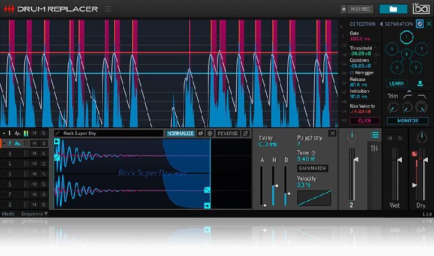Adjust the Trim knob under Trim label
The image size is (434, 256).
click(x=393, y=108)
